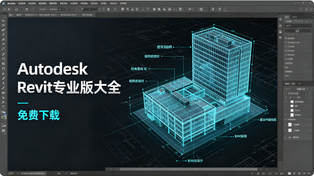Click the clipboard icon in the top toolbar
Screen dimensions: 314x176
click(x=108, y=9)
